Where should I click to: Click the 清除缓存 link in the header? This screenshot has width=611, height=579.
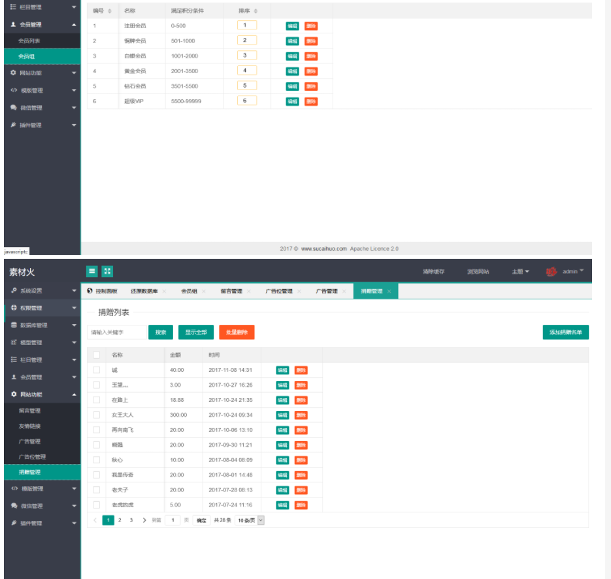coord(433,272)
